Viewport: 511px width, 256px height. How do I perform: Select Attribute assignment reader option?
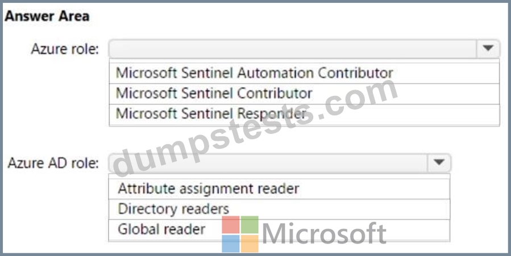(279, 188)
